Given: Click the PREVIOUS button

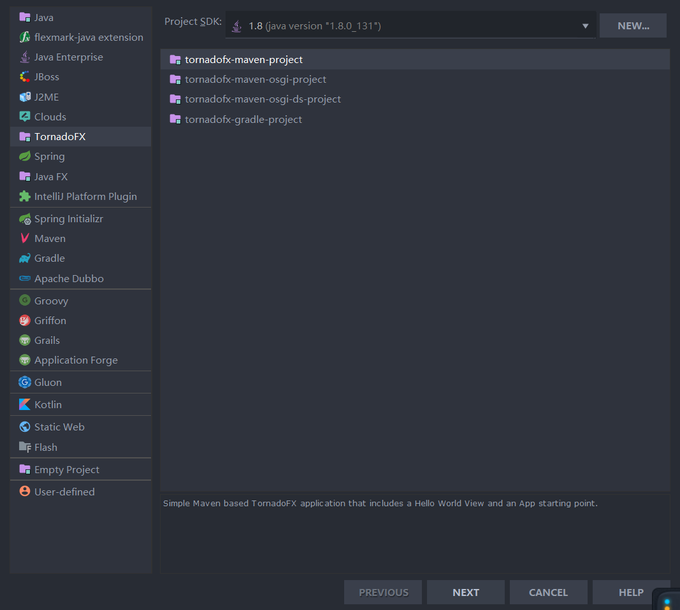Looking at the screenshot, I should [383, 592].
